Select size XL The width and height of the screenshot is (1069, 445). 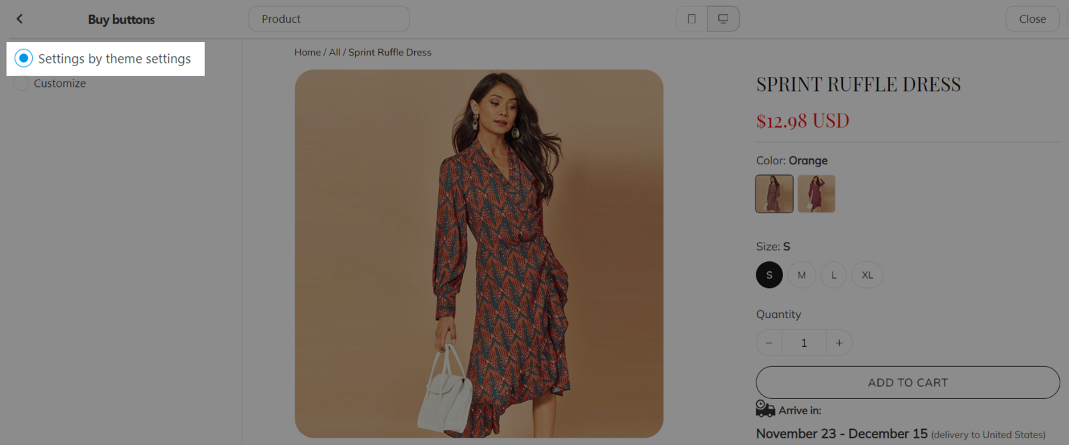(867, 275)
